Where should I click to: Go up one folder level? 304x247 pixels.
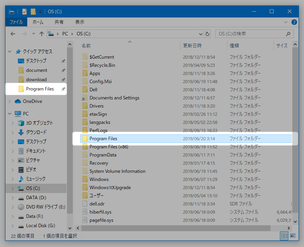click(42, 34)
